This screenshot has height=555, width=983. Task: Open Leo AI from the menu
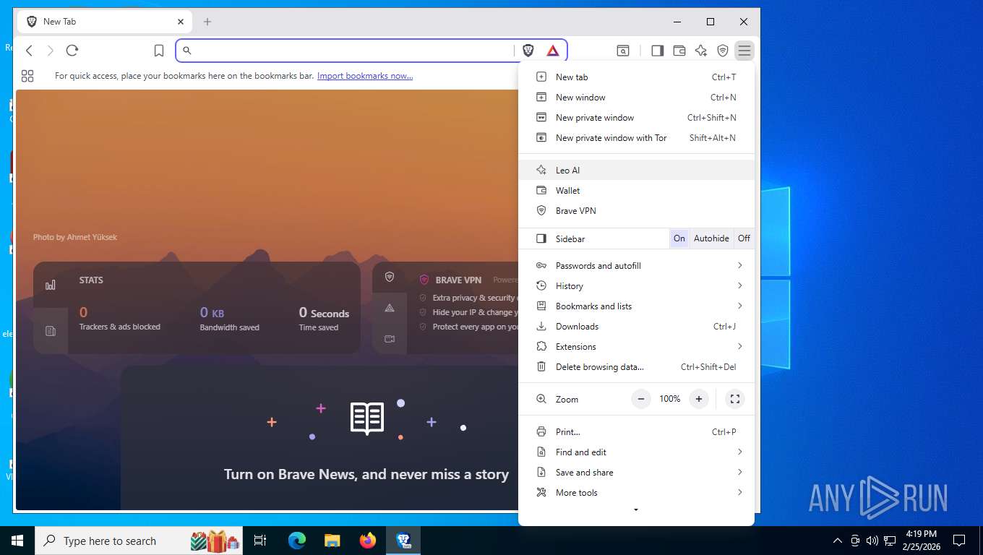(637, 171)
